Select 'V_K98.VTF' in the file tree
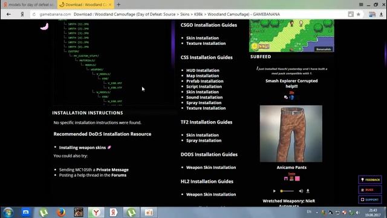This screenshot has height=218, width=387. tap(115, 87)
